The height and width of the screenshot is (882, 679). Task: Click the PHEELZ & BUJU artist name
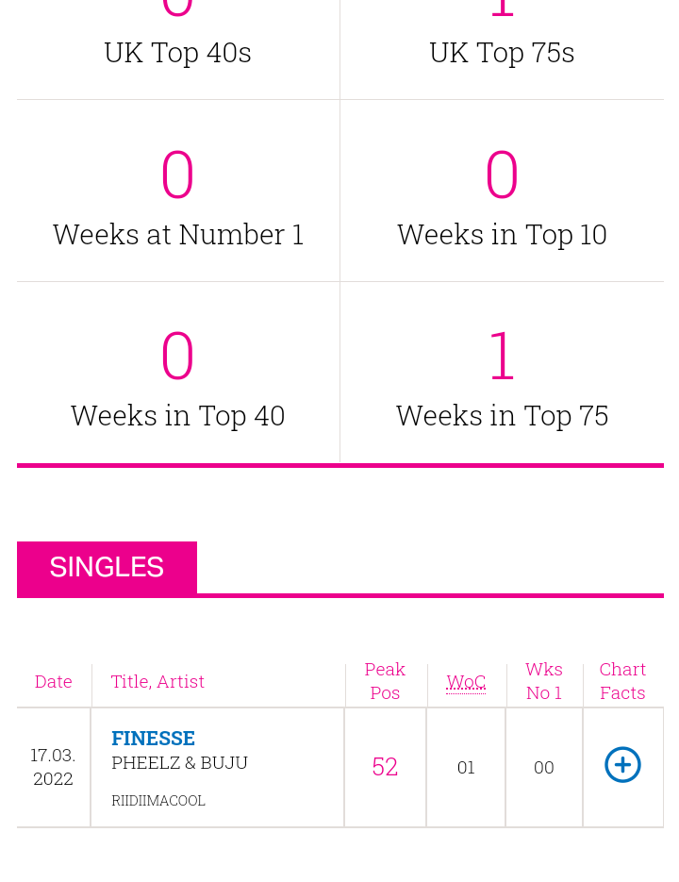[179, 763]
